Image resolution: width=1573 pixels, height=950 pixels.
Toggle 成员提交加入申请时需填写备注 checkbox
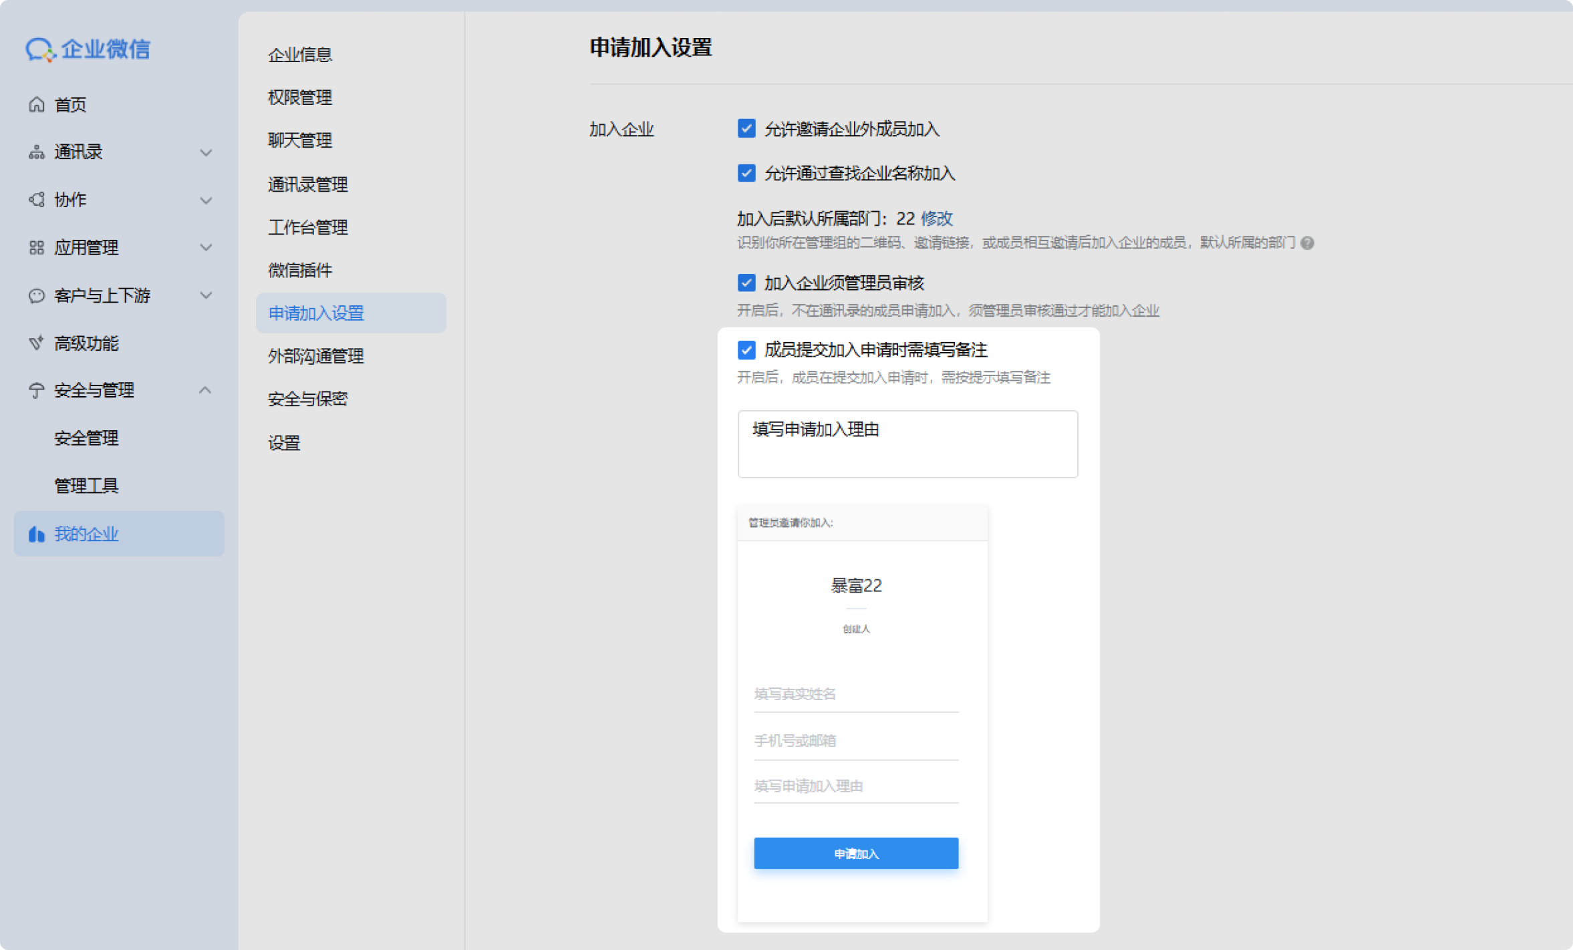click(746, 349)
